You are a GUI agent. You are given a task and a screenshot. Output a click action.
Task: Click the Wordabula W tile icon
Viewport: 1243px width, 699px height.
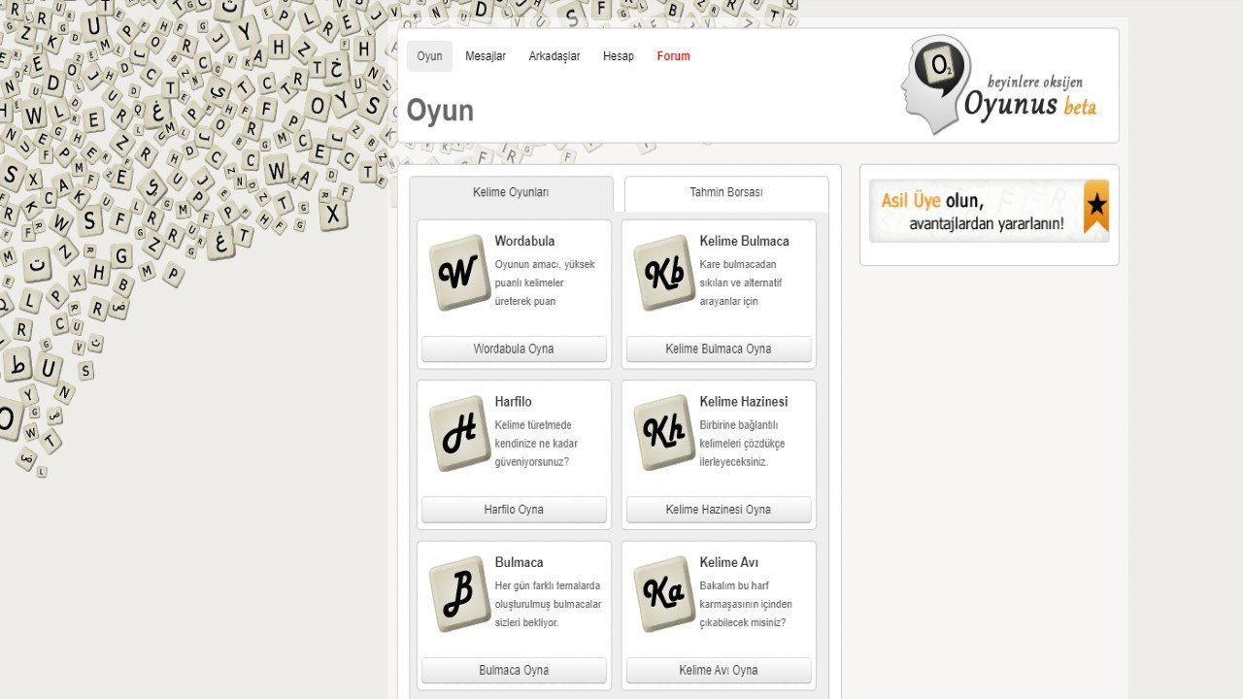(460, 273)
